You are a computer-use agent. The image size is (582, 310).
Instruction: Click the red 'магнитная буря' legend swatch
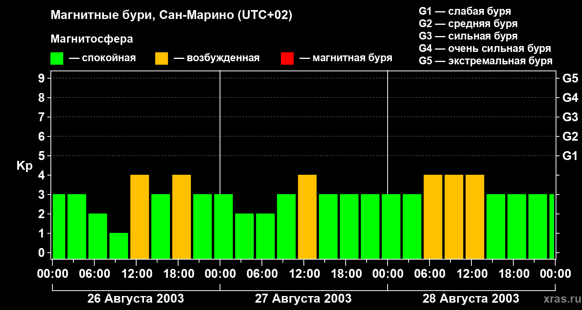click(x=287, y=59)
